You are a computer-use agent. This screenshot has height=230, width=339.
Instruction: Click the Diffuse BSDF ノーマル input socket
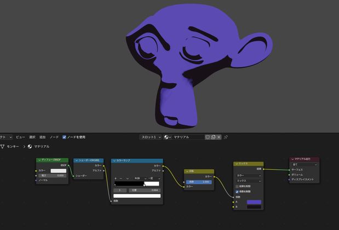click(x=36, y=180)
